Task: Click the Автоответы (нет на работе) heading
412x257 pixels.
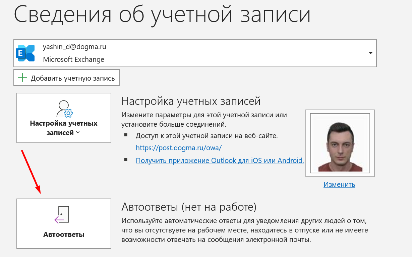Action: point(189,207)
